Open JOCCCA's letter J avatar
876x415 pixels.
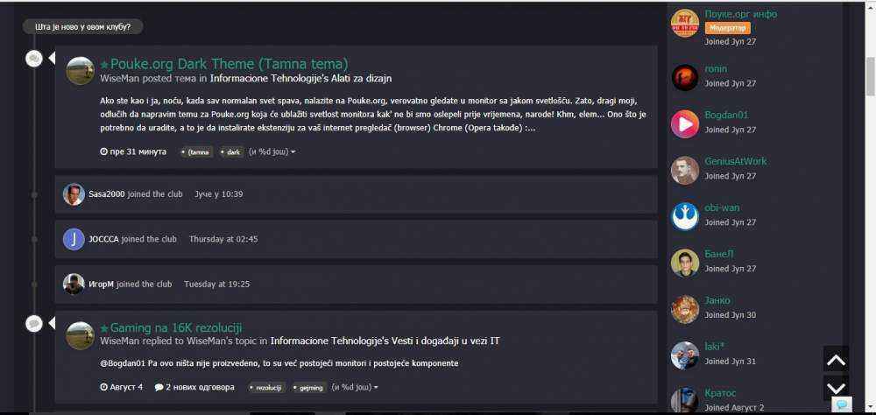click(x=74, y=239)
